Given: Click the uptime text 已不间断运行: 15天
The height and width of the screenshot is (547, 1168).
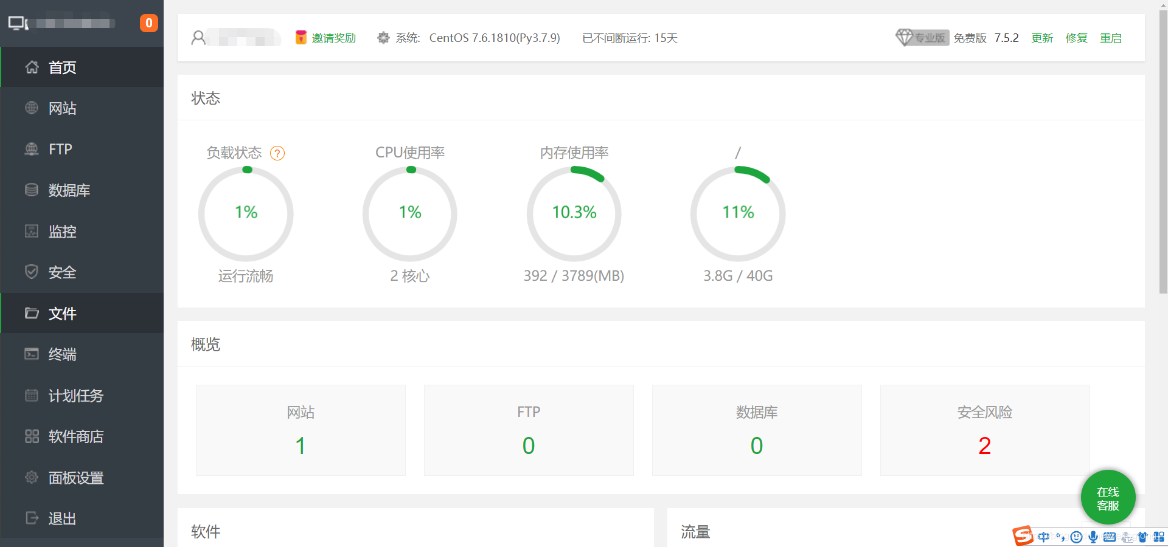Looking at the screenshot, I should (630, 38).
